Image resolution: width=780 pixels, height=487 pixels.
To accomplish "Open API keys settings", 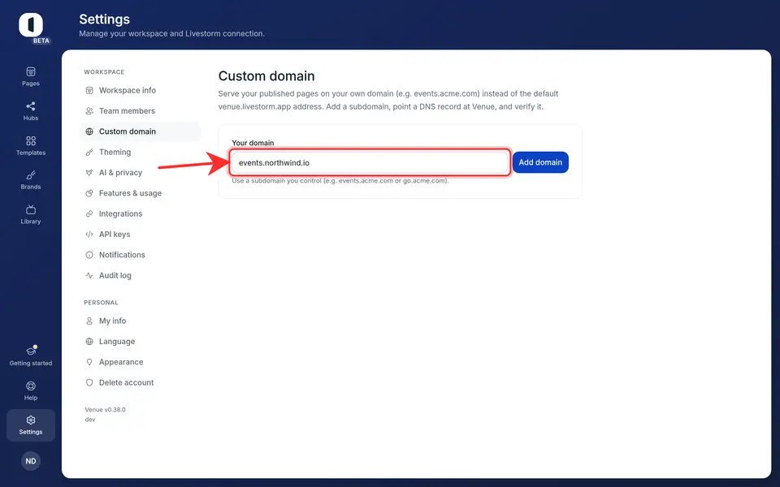I will tap(141, 235).
